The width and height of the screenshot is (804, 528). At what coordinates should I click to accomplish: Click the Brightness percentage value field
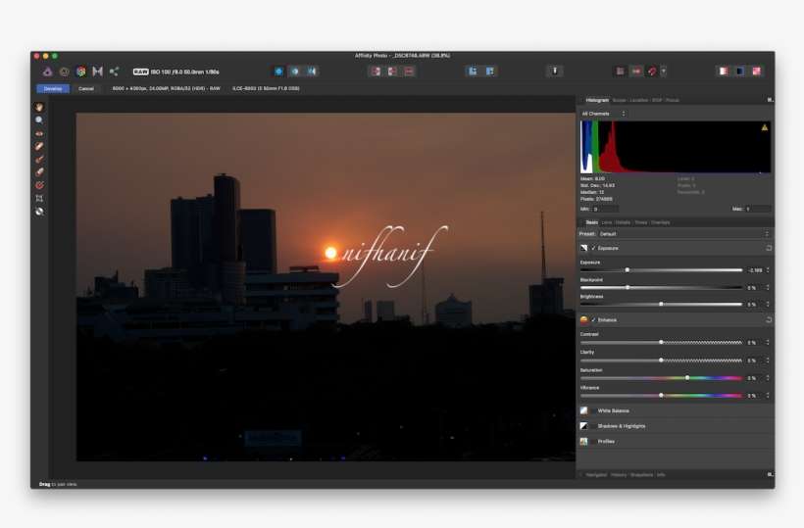coord(752,305)
